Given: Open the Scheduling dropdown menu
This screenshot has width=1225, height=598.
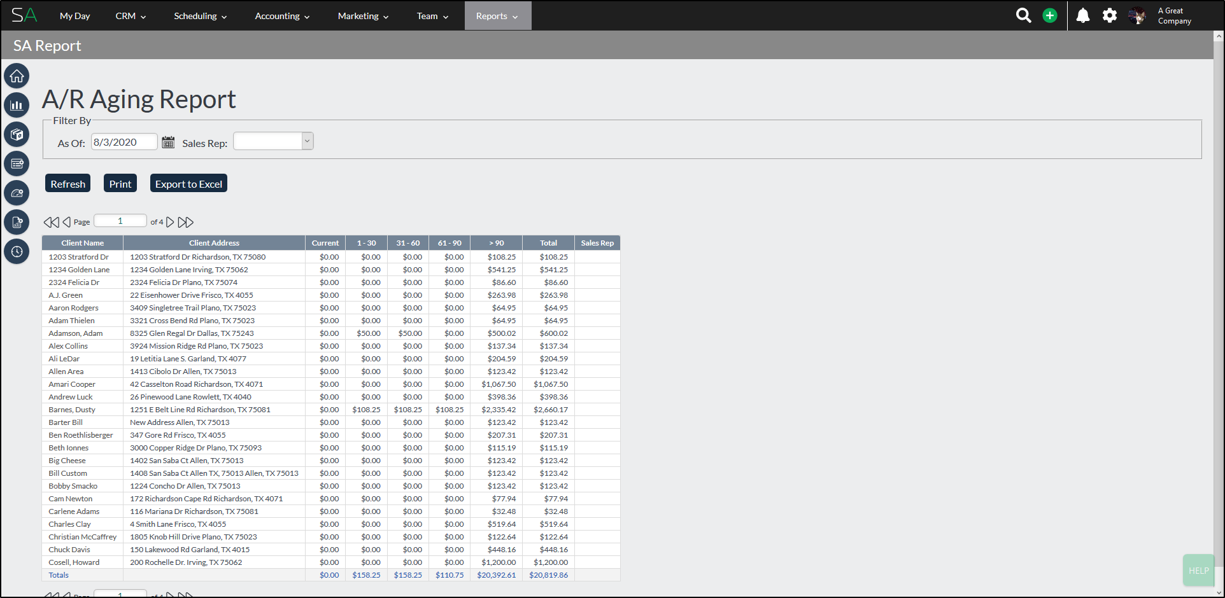Looking at the screenshot, I should (200, 16).
